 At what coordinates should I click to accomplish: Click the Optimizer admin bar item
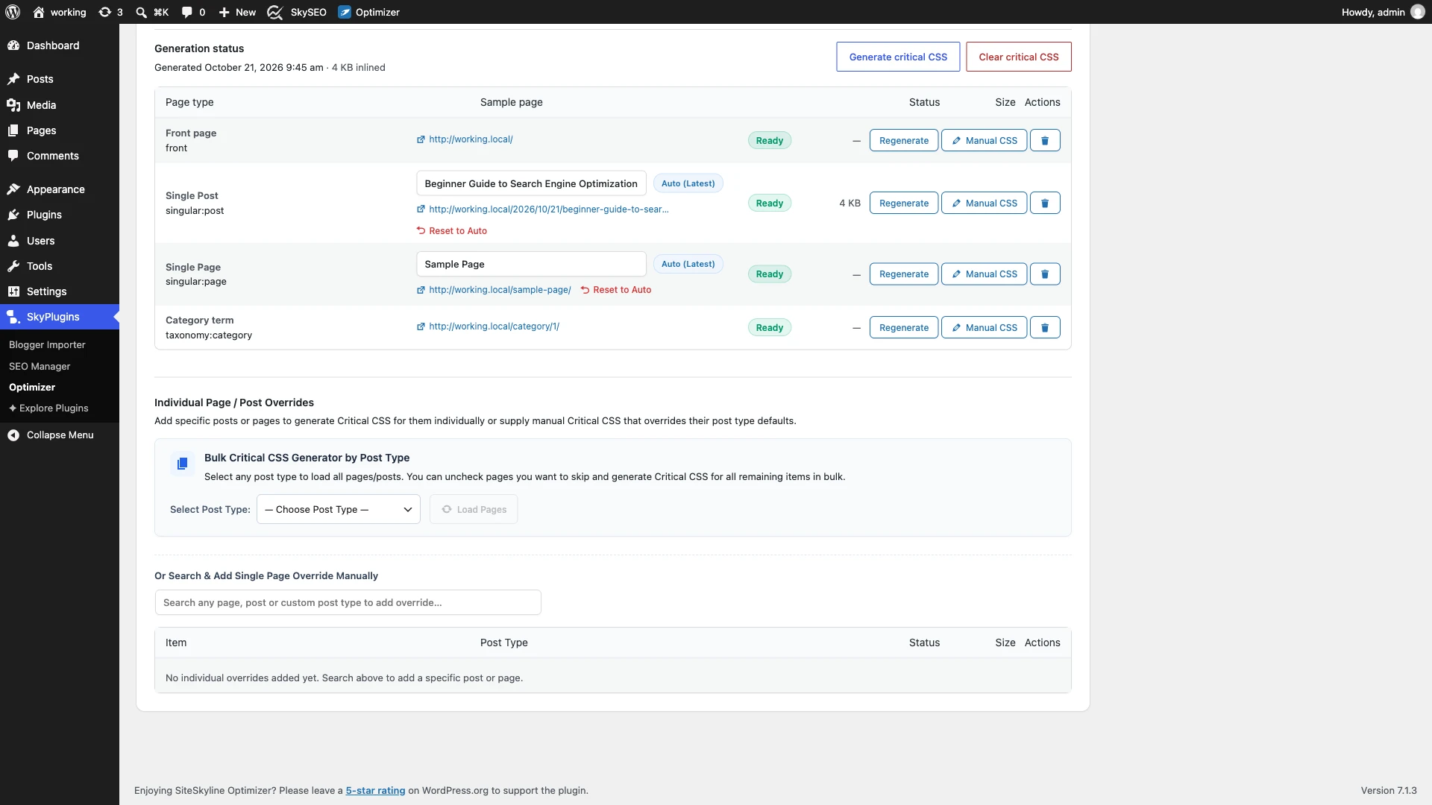(368, 12)
